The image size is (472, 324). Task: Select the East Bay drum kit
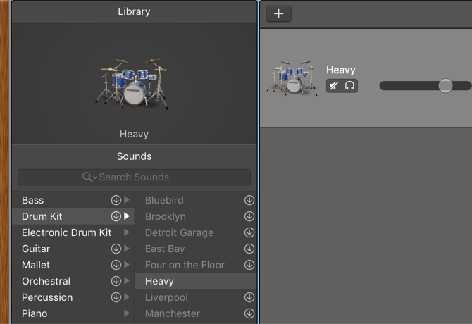(x=165, y=249)
